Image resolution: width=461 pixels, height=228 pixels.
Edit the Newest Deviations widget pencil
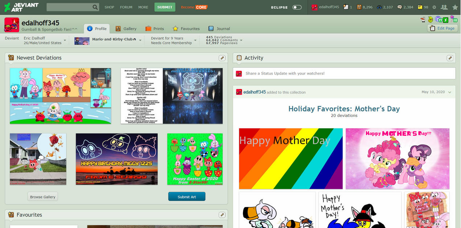222,58
